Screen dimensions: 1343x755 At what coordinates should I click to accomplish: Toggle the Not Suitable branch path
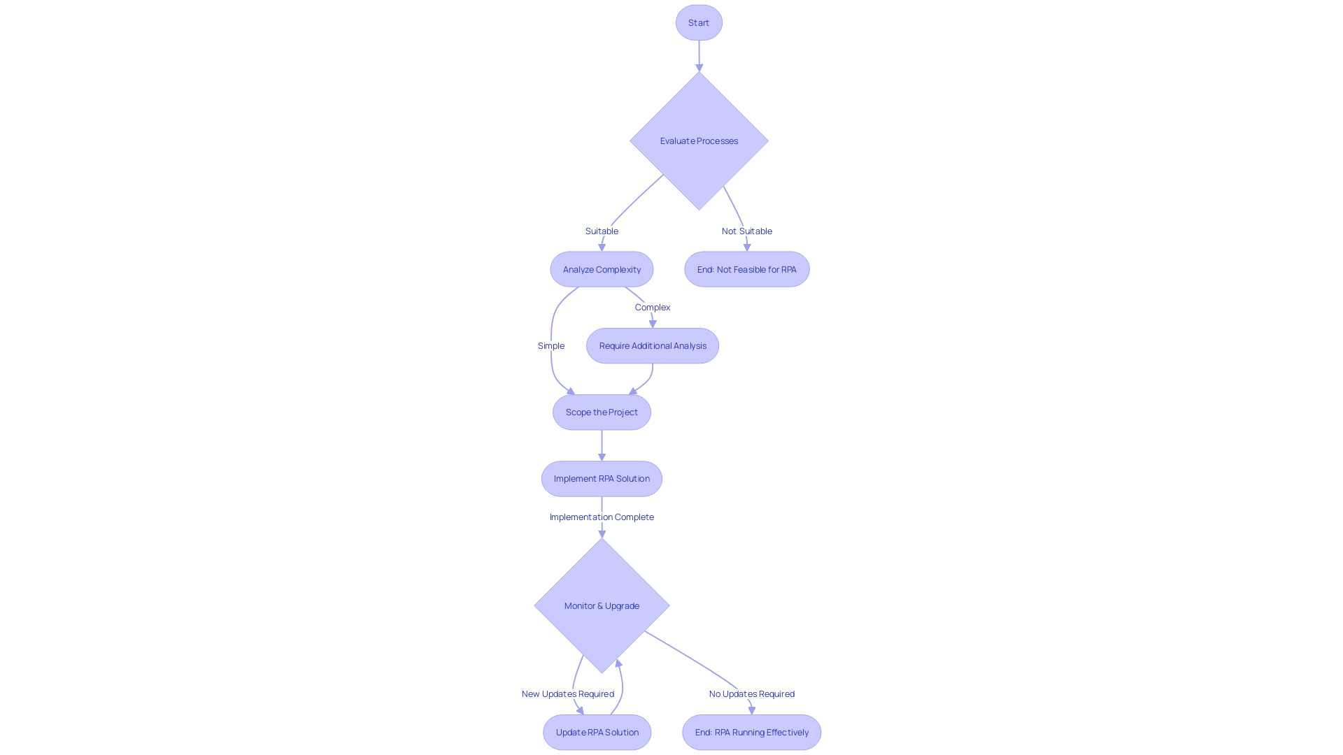tap(746, 231)
